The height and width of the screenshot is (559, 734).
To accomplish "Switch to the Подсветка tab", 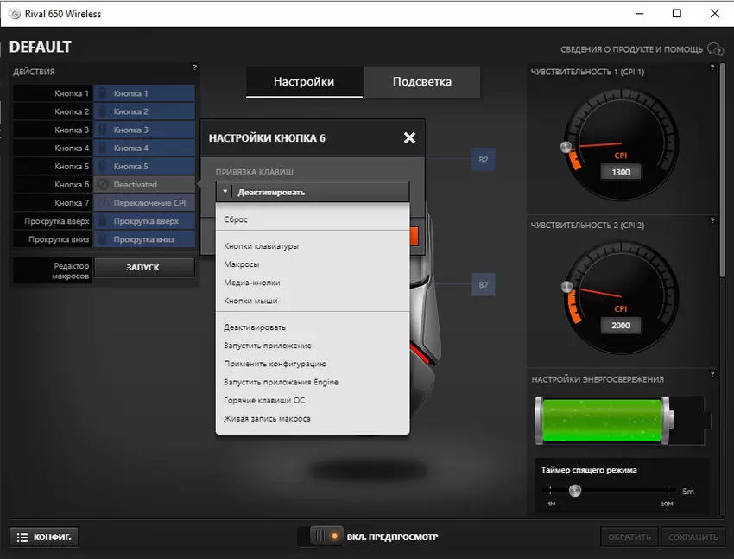I will click(x=421, y=82).
